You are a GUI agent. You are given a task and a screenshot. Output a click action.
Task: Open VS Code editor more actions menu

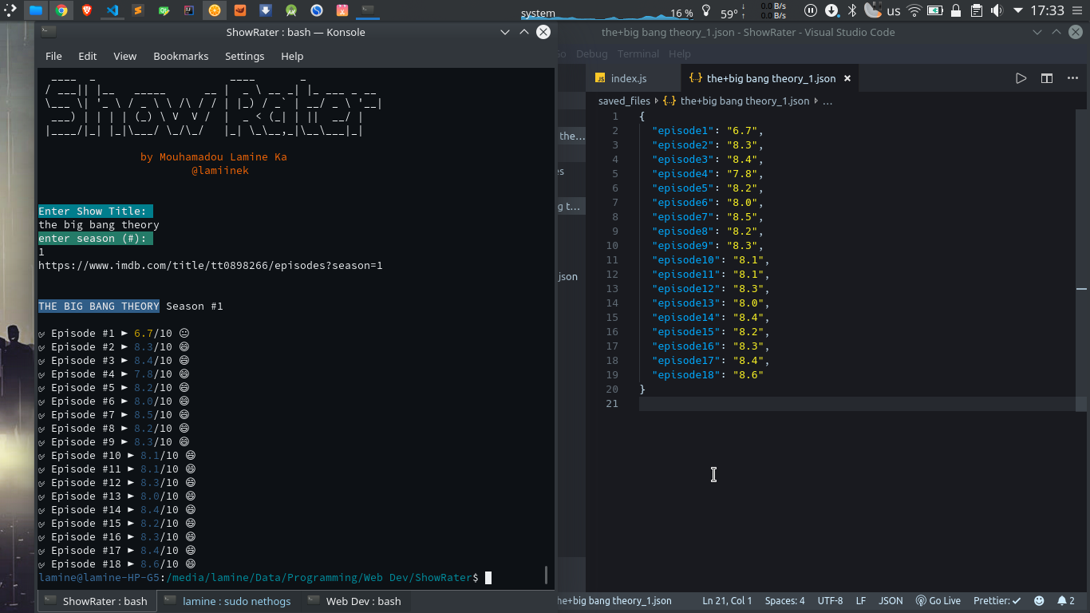click(1072, 78)
